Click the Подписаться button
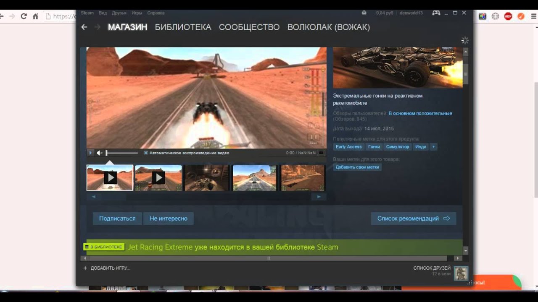This screenshot has height=302, width=538. (x=117, y=219)
